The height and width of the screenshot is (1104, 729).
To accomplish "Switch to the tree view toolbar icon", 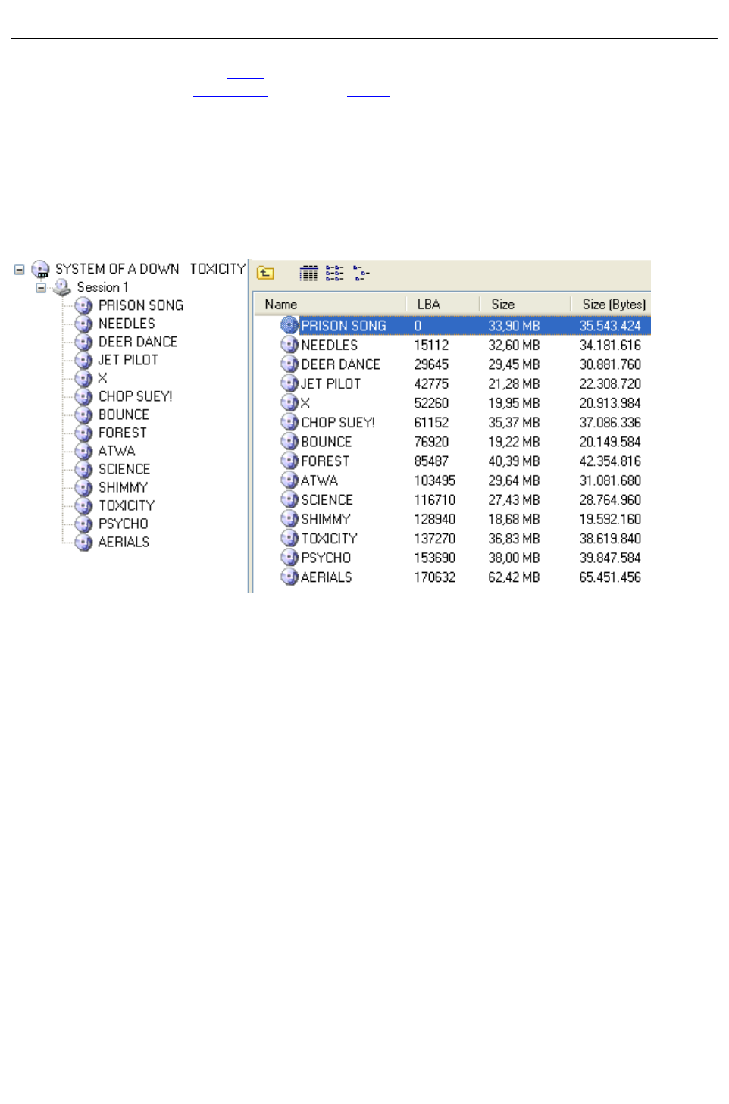I will [361, 273].
